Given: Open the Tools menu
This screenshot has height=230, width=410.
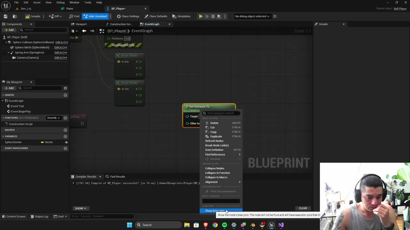Looking at the screenshot, I should pos(88,2).
